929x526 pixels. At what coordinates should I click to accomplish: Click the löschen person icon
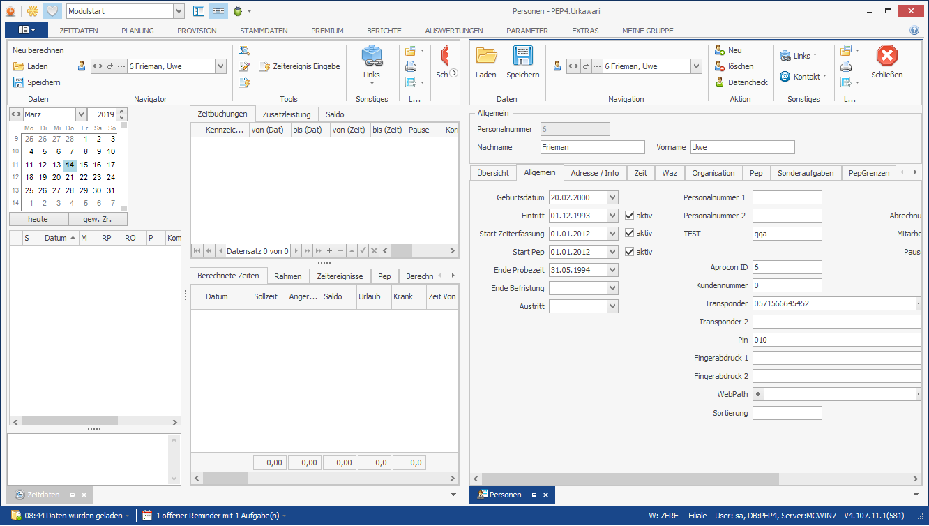click(720, 66)
